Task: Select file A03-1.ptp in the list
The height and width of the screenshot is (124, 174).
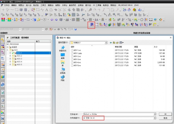Action: [x=77, y=53]
